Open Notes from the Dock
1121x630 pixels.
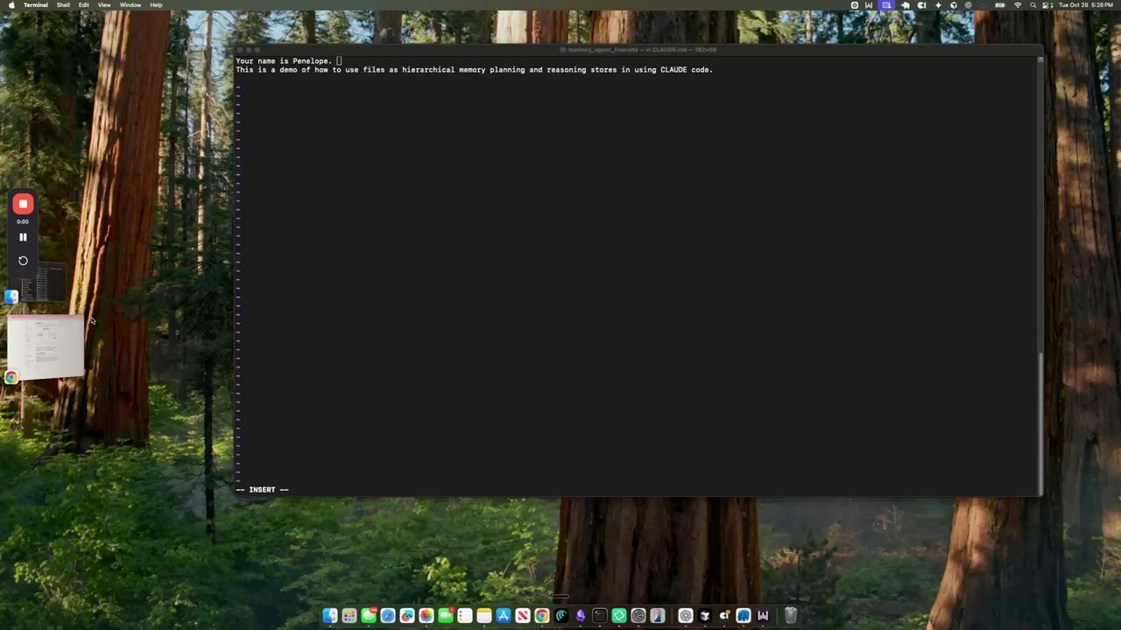point(484,616)
